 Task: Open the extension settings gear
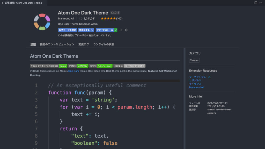coord(126,30)
